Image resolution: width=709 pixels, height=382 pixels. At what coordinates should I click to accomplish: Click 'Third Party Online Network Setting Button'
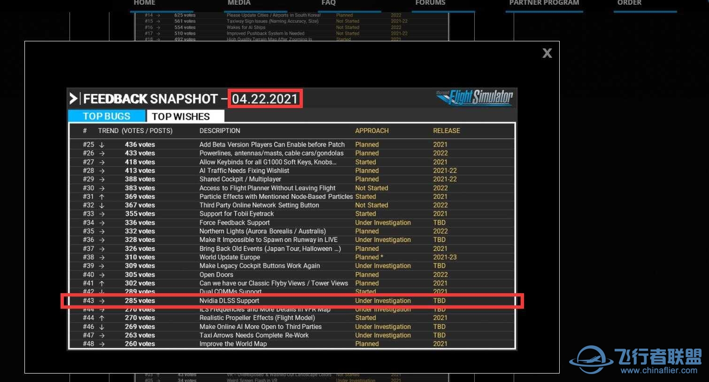[259, 205]
